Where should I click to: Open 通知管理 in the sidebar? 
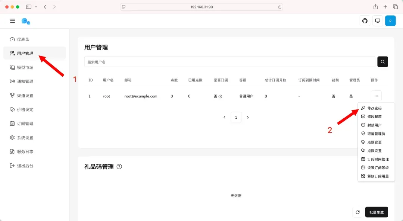34,81
